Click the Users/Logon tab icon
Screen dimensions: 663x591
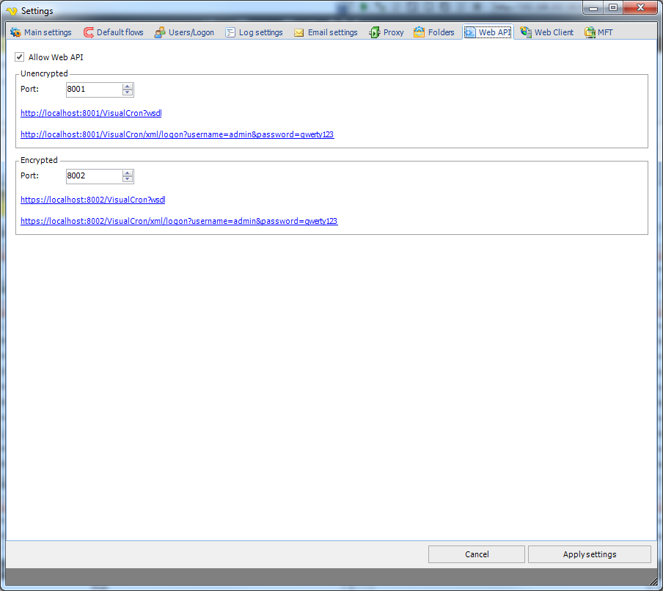coord(160,32)
